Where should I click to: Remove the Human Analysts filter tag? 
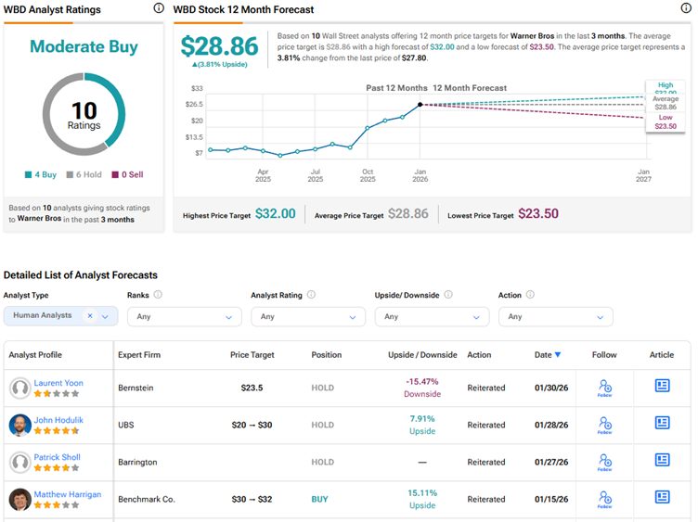pyautogui.click(x=90, y=316)
